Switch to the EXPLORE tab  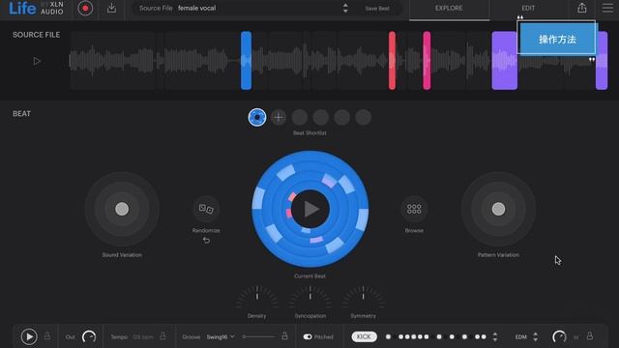[449, 8]
